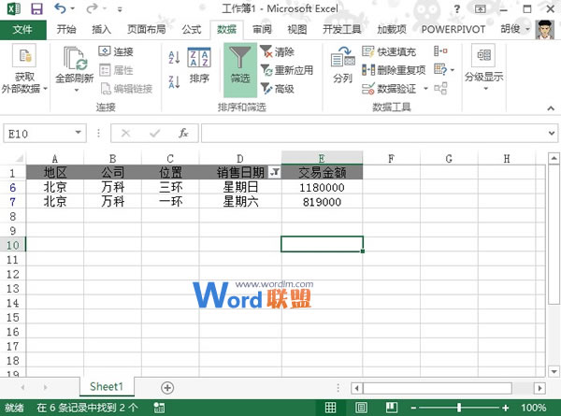The image size is (561, 416).
Task: Select cell with 星期六
Action: coord(240,202)
